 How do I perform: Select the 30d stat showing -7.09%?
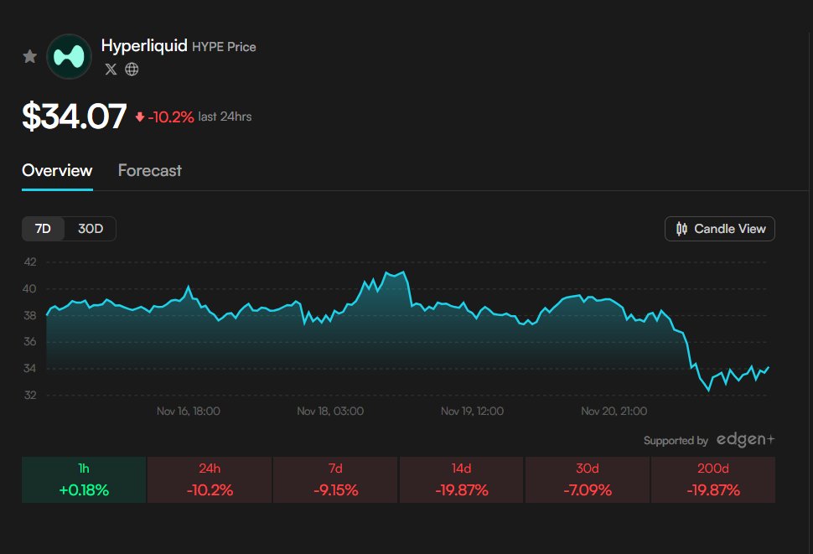click(x=587, y=478)
